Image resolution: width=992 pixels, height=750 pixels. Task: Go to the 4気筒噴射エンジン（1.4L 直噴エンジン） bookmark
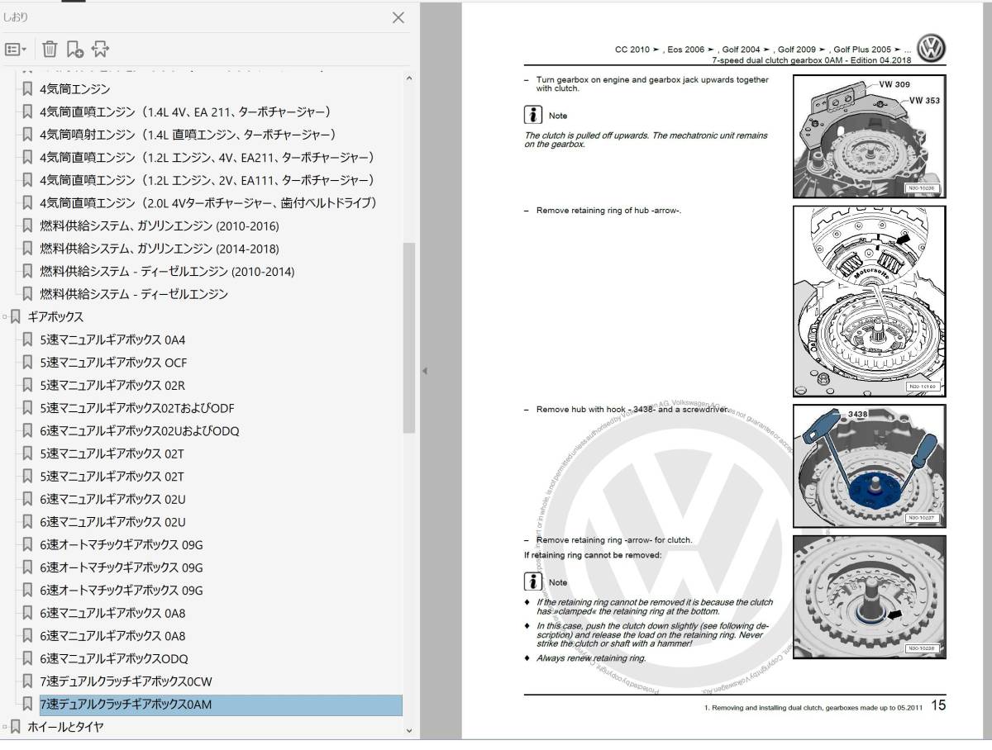(x=188, y=135)
